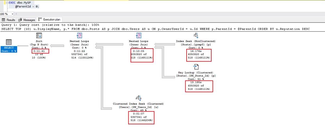The width and height of the screenshot is (325, 127).
Task: Click the [Posts].[grmpf] [p] label
Action: [x=196, y=44]
